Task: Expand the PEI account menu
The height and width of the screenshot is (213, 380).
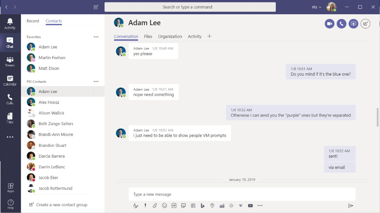Action: coord(316,7)
